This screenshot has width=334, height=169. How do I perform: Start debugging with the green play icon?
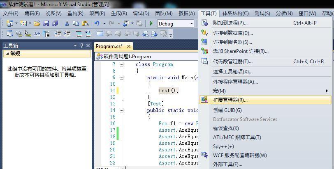tap(151, 23)
